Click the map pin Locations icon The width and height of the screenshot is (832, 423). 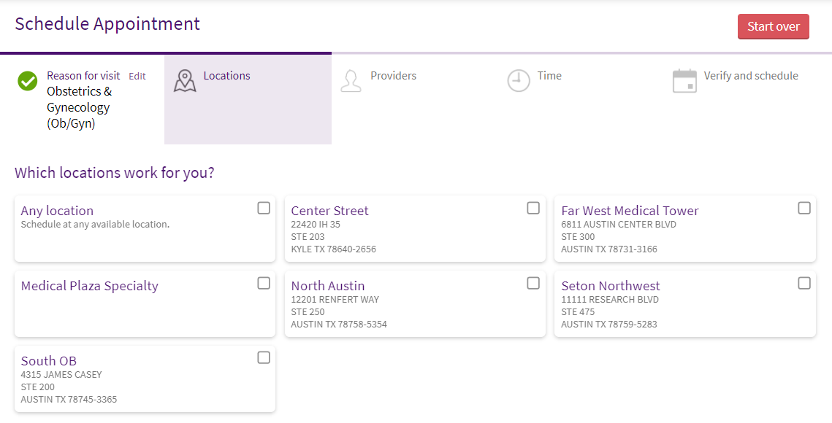tap(185, 81)
